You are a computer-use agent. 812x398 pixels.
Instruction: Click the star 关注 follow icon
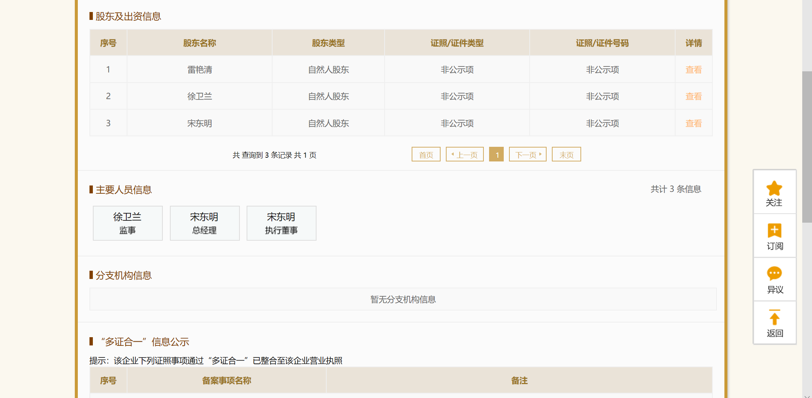coord(774,188)
